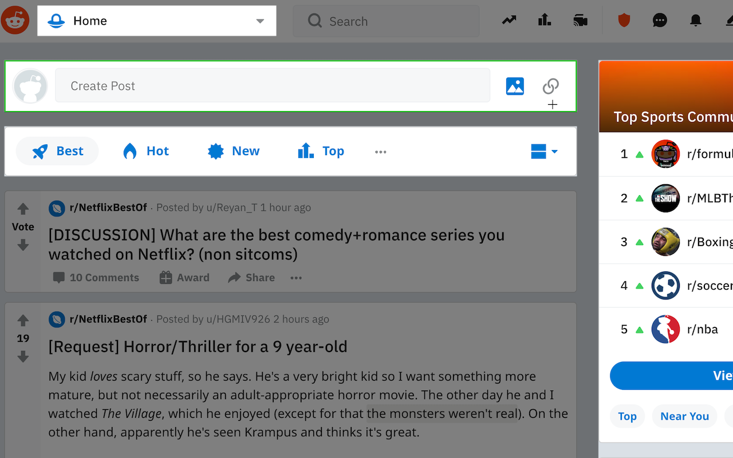Select the Near You category chip

tap(685, 416)
